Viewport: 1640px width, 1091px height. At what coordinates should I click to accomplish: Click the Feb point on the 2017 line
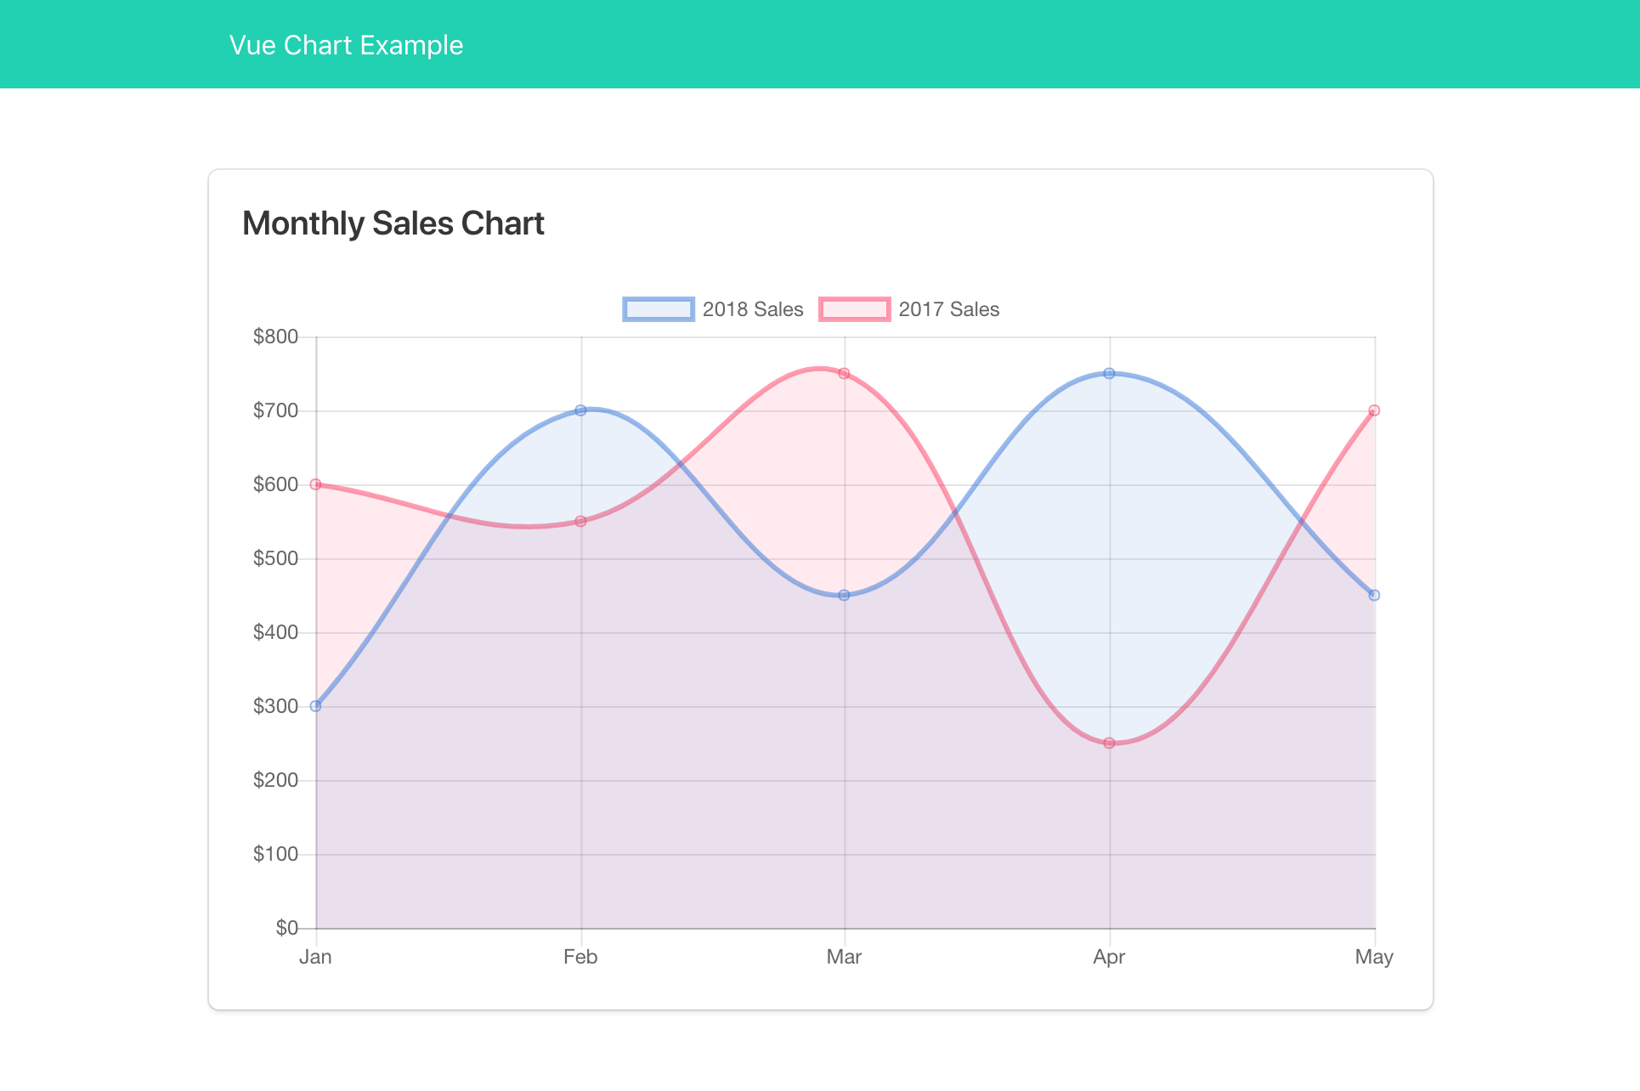(x=580, y=521)
